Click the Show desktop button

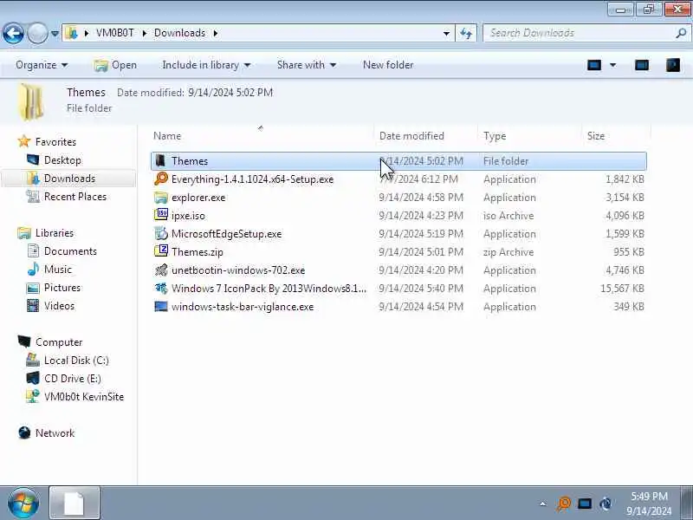pos(686,503)
